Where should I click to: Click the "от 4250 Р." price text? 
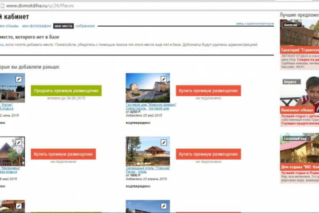click(x=133, y=112)
